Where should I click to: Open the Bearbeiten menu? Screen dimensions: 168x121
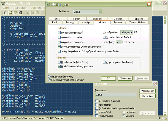coord(20,8)
